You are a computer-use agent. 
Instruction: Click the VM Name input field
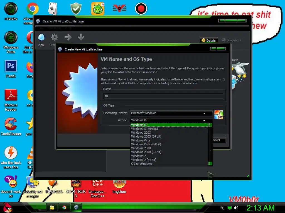[x=163, y=96]
